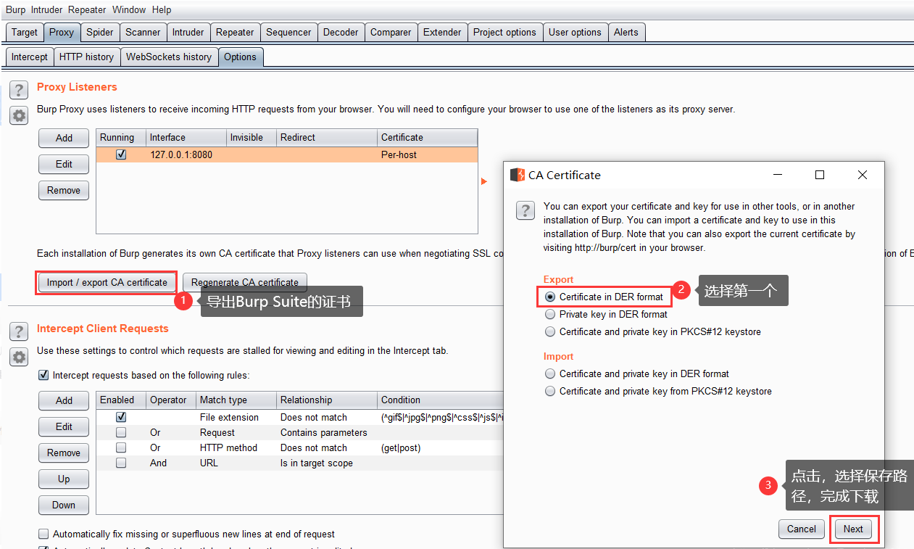Switch to the Intruder tool tab
Image resolution: width=914 pixels, height=549 pixels.
pyautogui.click(x=188, y=32)
